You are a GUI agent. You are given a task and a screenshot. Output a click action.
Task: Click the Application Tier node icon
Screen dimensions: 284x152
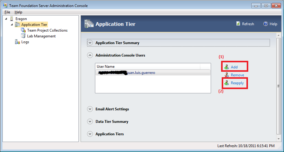pyautogui.click(x=17, y=24)
